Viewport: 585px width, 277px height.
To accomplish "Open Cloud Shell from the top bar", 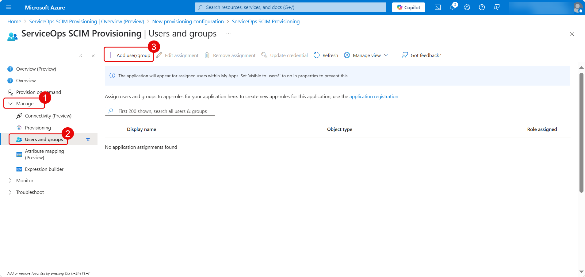I will [438, 7].
